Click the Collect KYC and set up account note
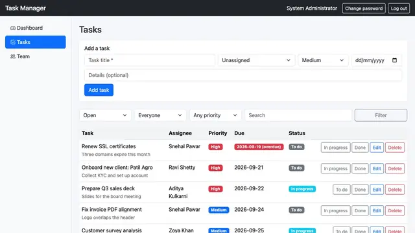The image size is (415, 233). pos(115,175)
